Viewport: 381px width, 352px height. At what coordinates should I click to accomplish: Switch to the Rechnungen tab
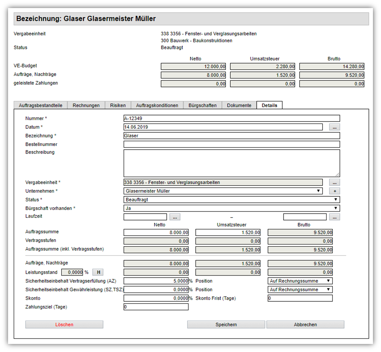click(86, 105)
